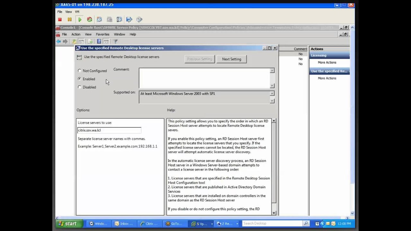411x231 pixels.
Task: Open the Window menu
Action: click(119, 34)
